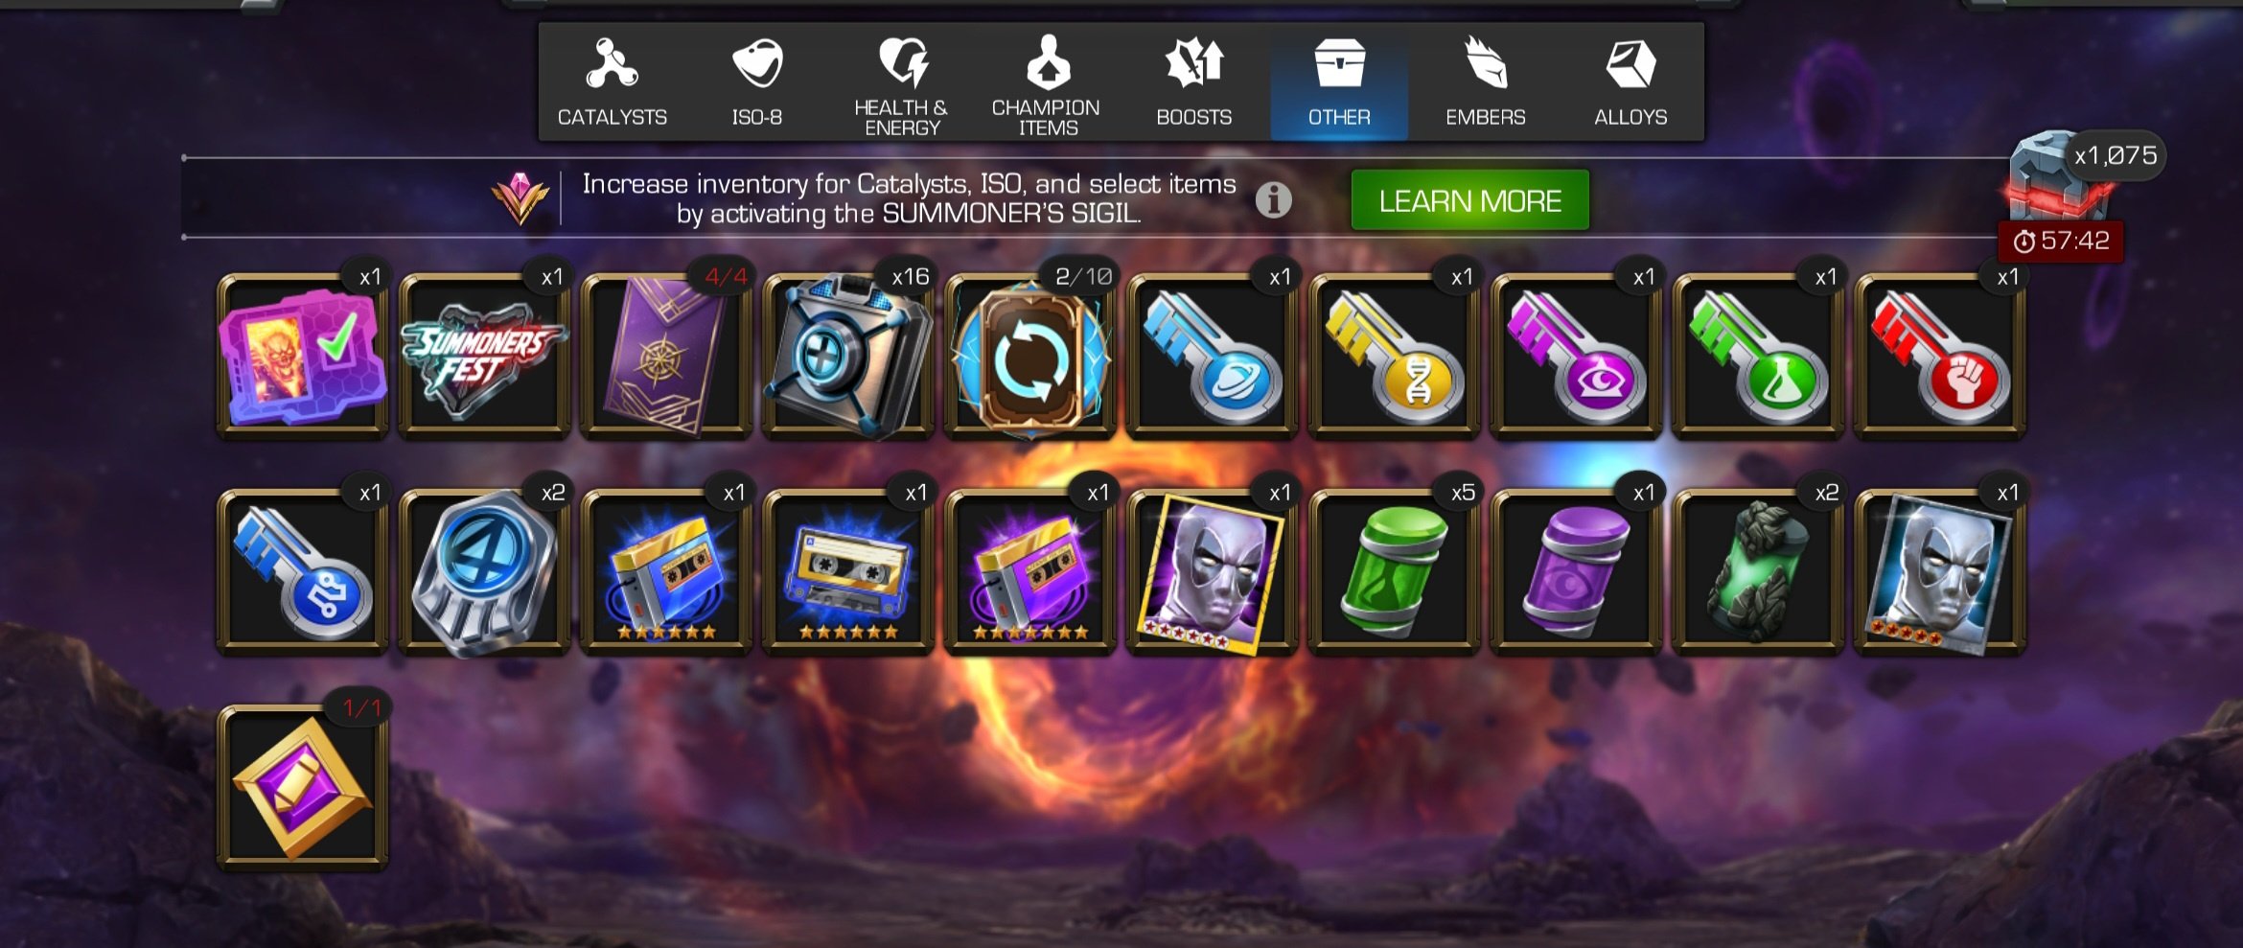Tap the stash expiry timer 57:42
Viewport: 2243px width, 948px height.
(x=2061, y=241)
